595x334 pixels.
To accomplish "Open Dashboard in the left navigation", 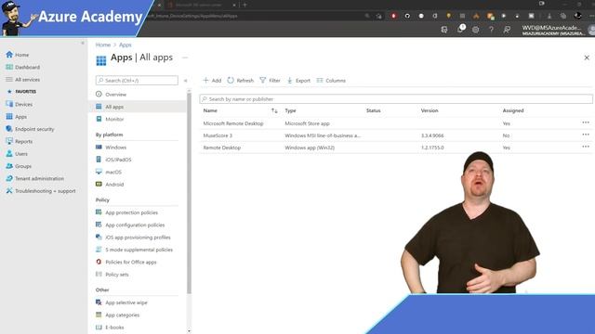I will [x=22, y=67].
